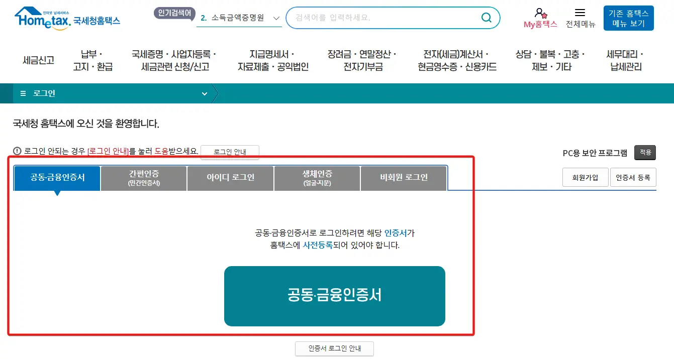This screenshot has width=674, height=359.
Task: Switch to the 간편인증 tab
Action: (x=144, y=178)
